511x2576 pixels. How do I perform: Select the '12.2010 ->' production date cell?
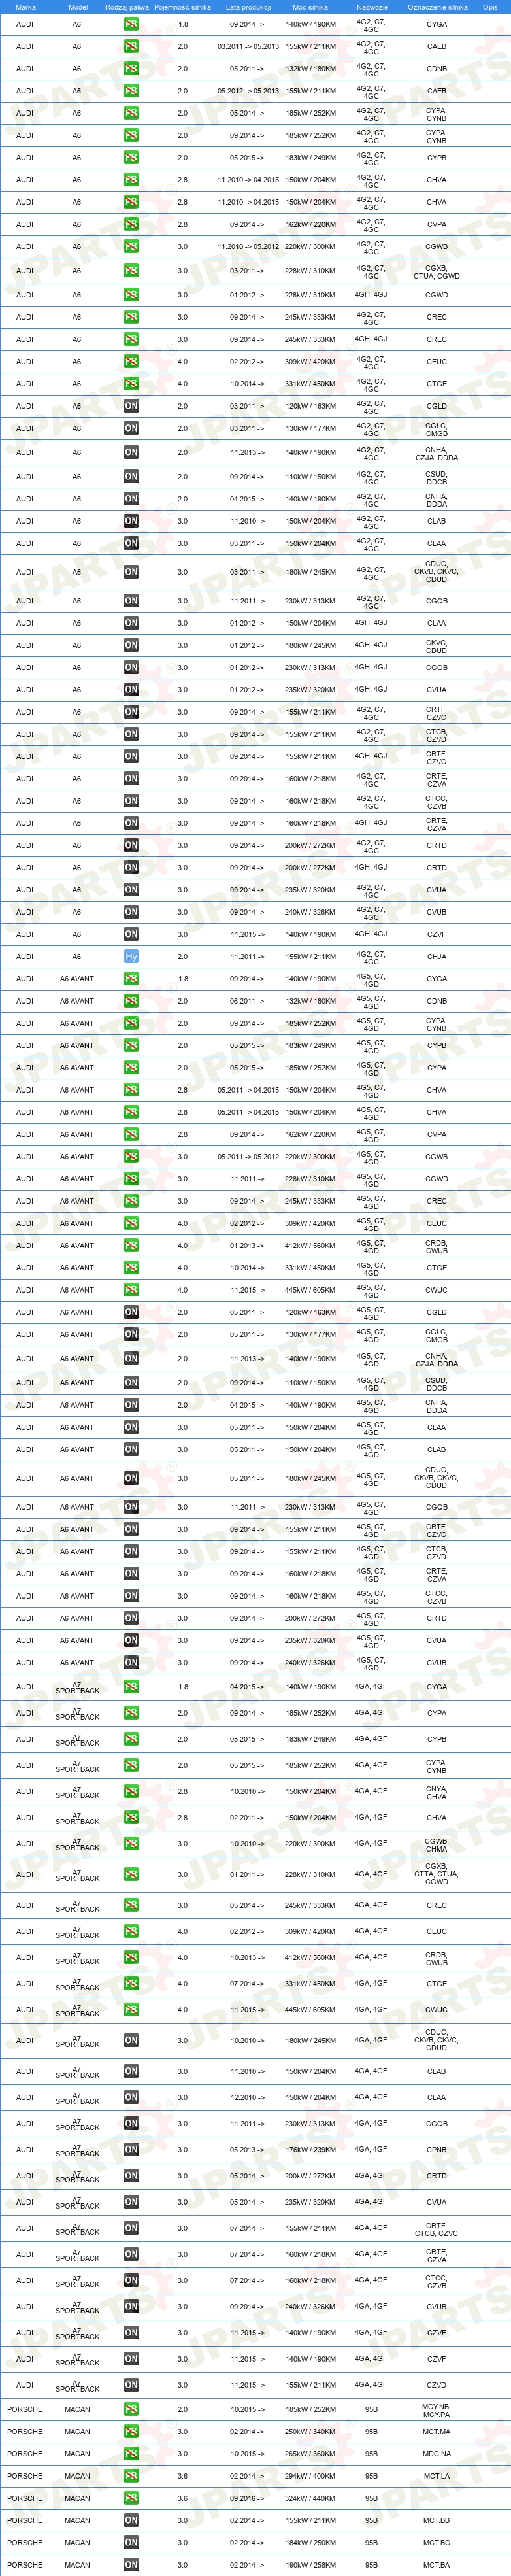point(248,2097)
